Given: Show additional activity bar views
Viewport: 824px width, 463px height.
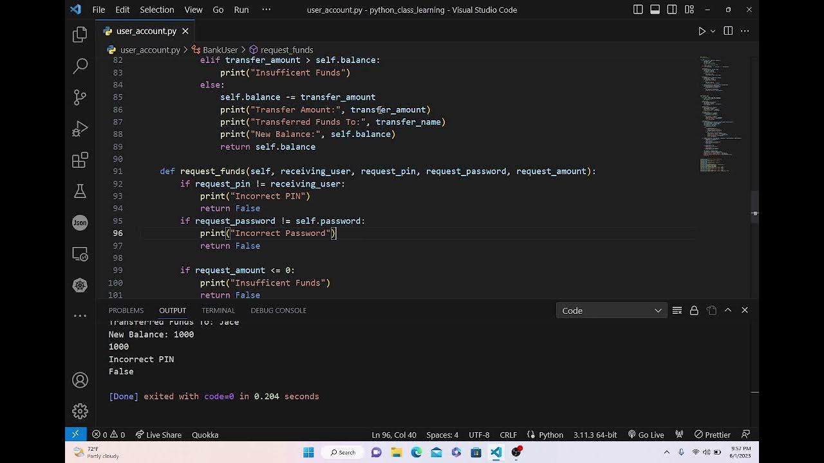Looking at the screenshot, I should click(80, 316).
